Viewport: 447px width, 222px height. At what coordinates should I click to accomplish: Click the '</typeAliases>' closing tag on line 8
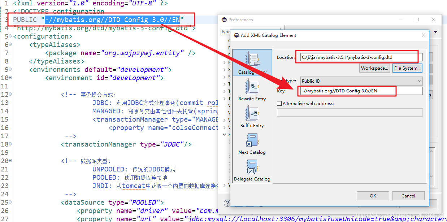click(x=57, y=61)
